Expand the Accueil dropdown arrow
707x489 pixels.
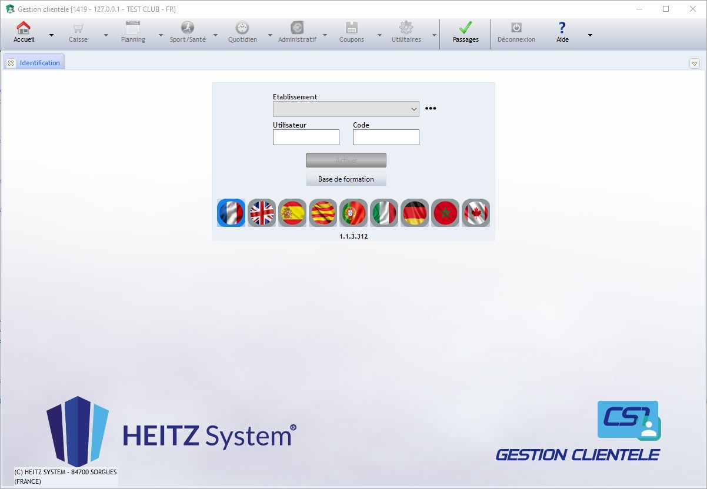pyautogui.click(x=51, y=35)
